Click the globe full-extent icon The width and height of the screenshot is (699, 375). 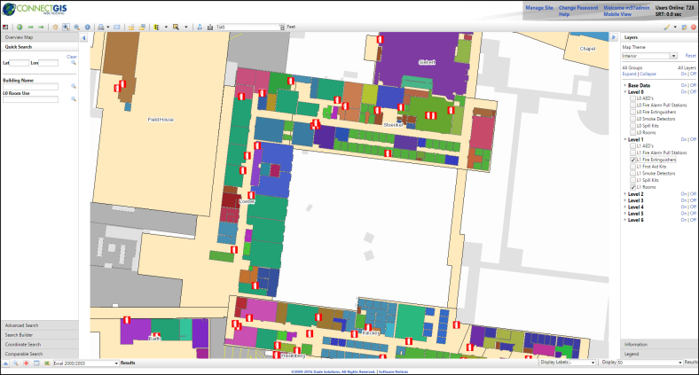20,27
